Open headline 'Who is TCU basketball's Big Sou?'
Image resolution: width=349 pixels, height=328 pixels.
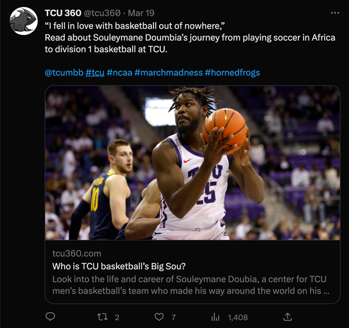[x=119, y=266]
